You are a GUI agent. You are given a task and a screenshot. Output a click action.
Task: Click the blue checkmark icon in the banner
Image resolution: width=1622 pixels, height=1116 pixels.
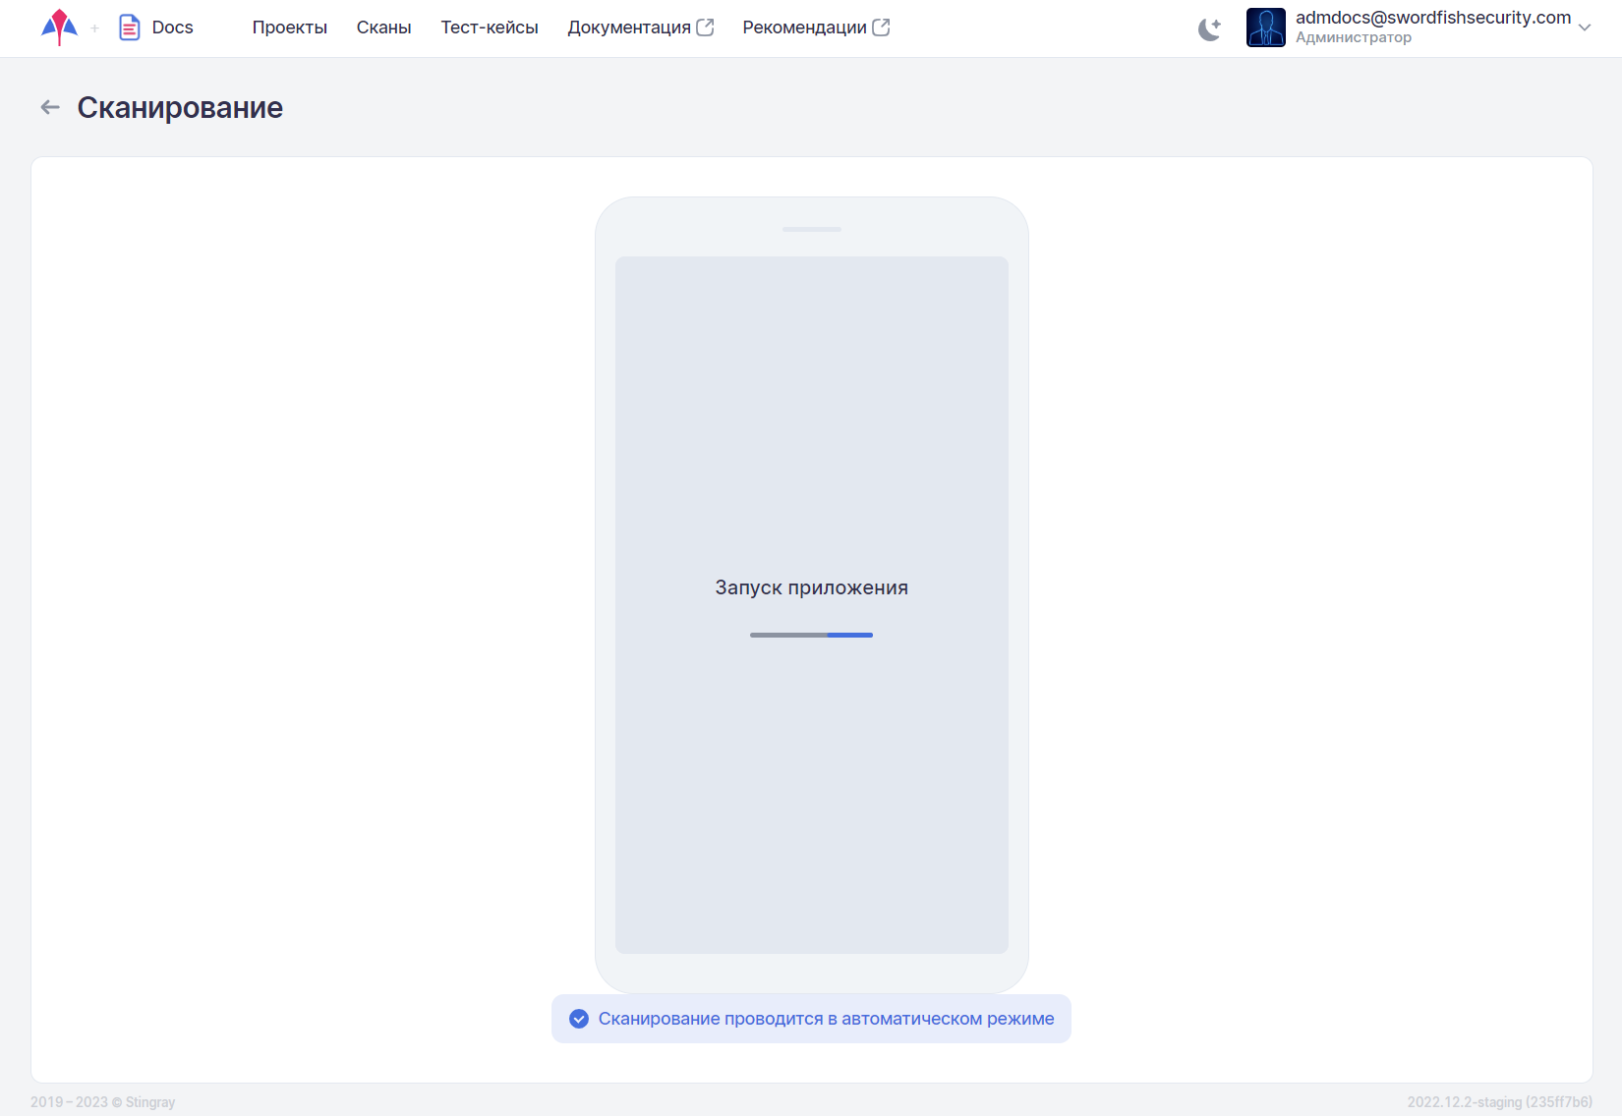pyautogui.click(x=579, y=1019)
